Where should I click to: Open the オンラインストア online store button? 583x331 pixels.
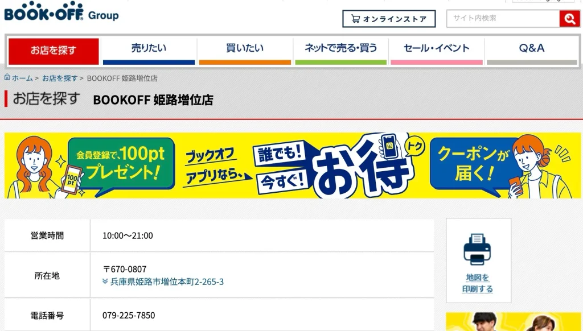[389, 19]
